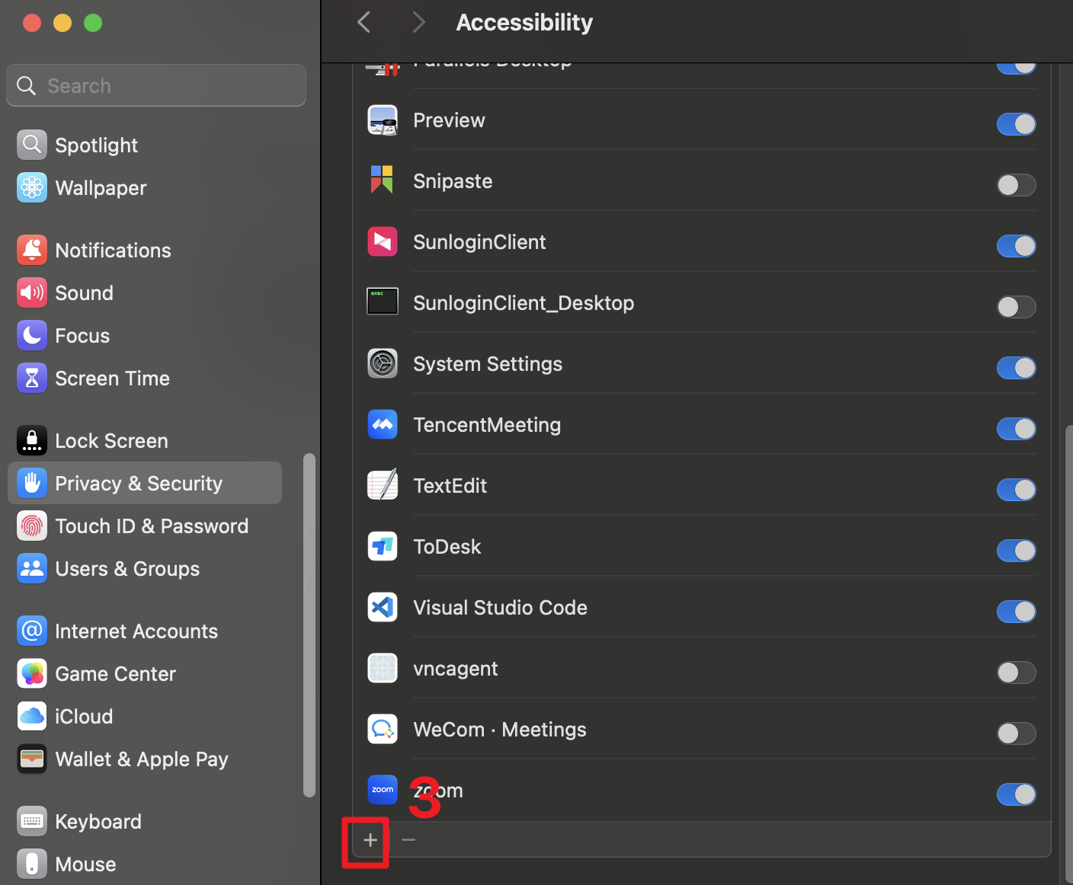Image resolution: width=1073 pixels, height=885 pixels.
Task: Select the Snipaste list entry
Action: (x=701, y=181)
